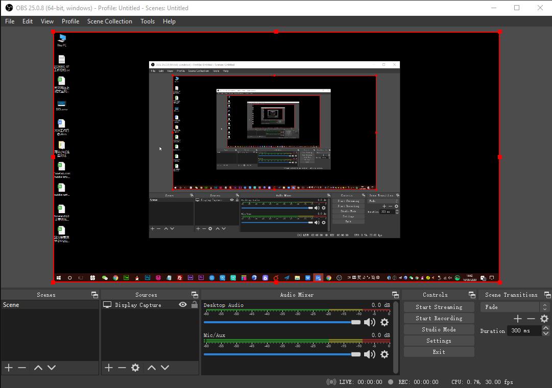Open the Scene Collection menu
The width and height of the screenshot is (552, 388).
point(110,21)
